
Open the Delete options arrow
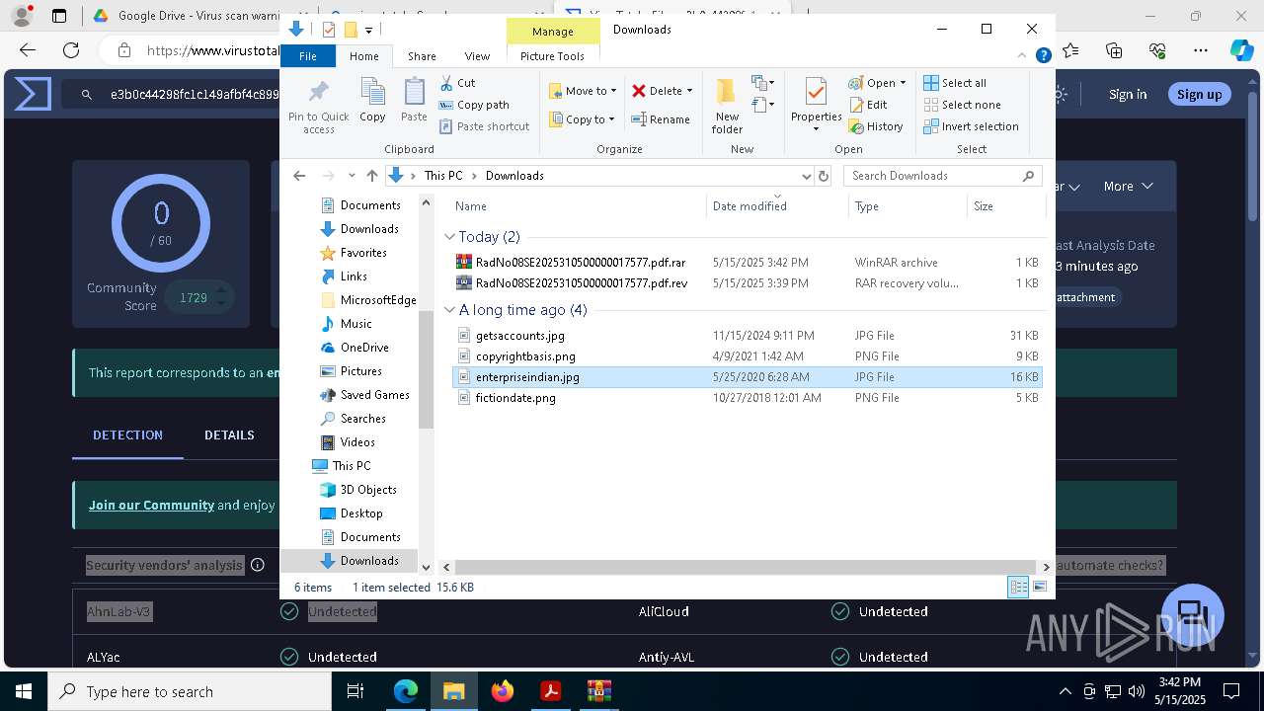pyautogui.click(x=689, y=91)
